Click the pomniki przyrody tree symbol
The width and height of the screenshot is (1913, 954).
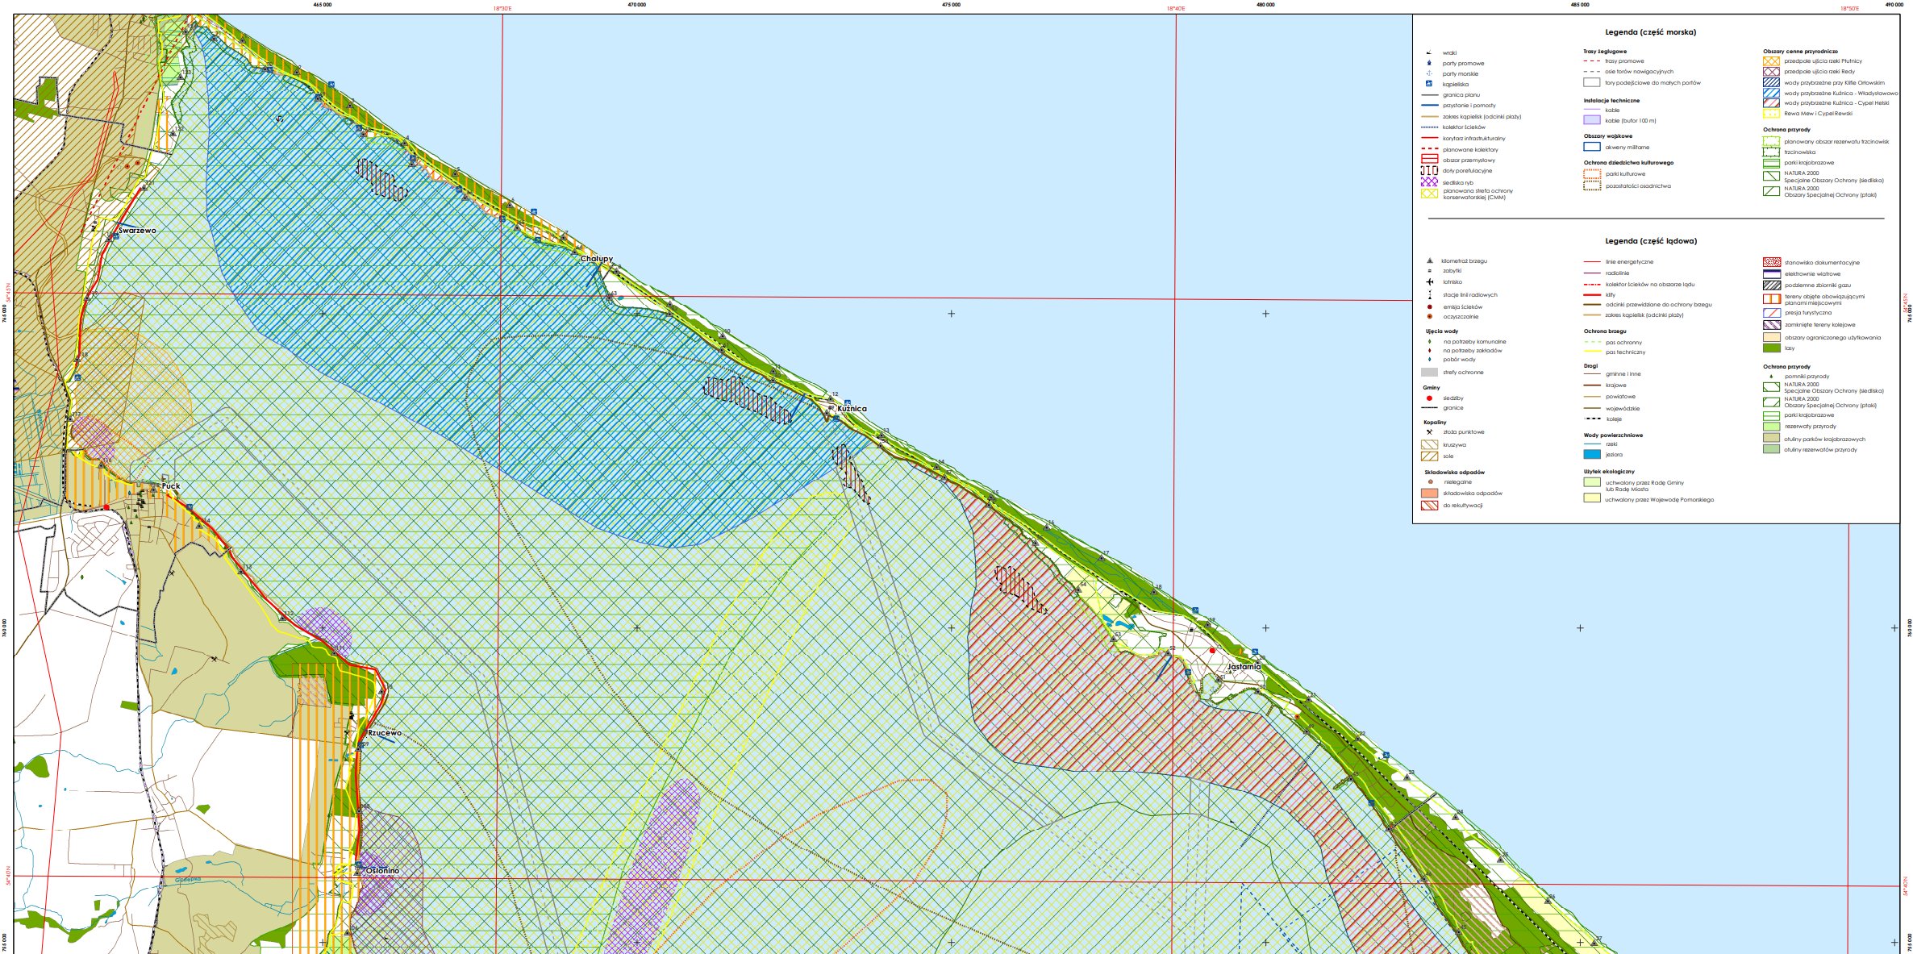[1771, 377]
